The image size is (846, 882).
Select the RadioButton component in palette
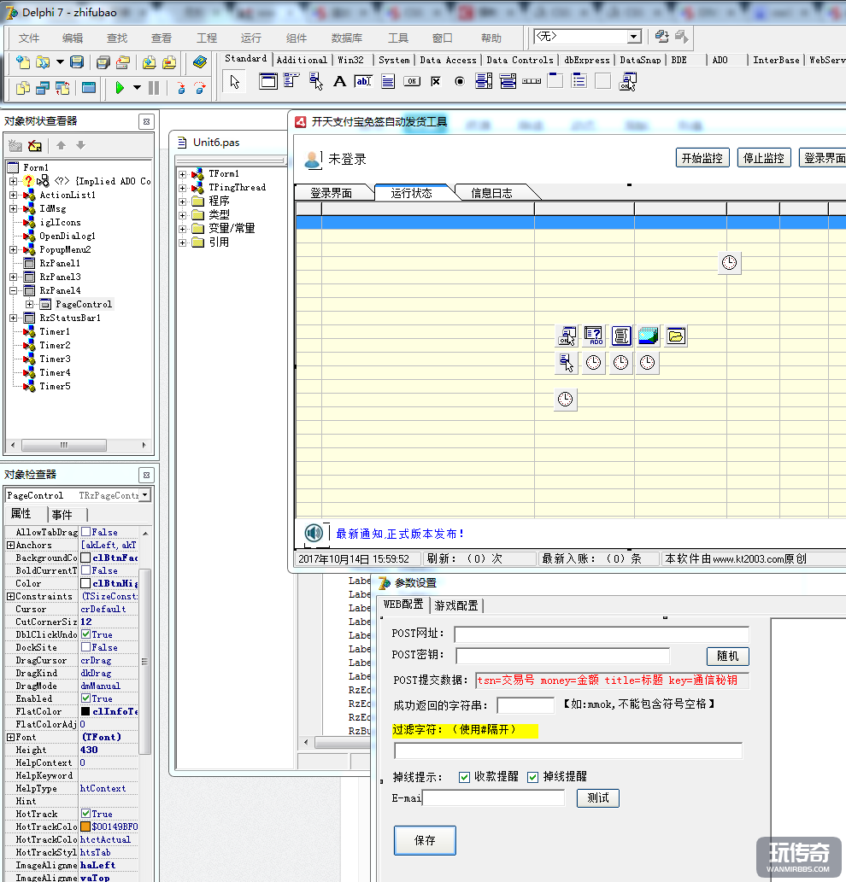click(460, 81)
